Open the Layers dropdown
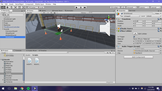The image size is (162, 91). coord(144,8)
